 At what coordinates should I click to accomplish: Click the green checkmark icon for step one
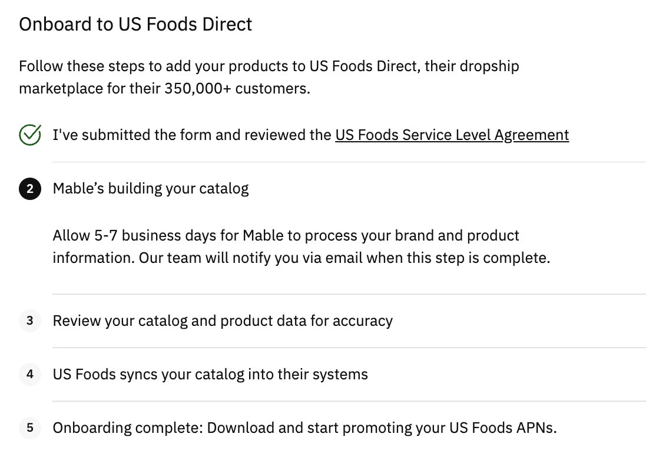click(x=30, y=135)
